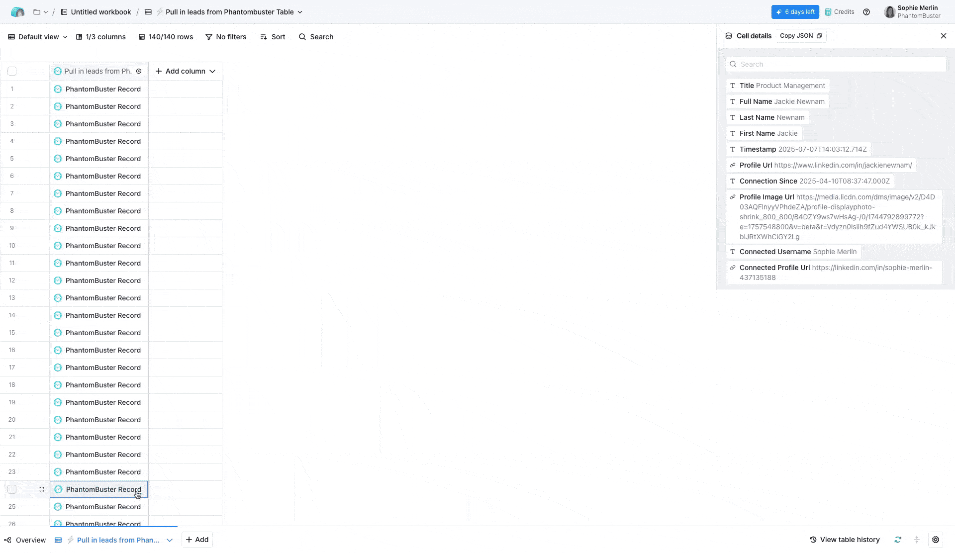Click text type icon beside Title

click(733, 86)
